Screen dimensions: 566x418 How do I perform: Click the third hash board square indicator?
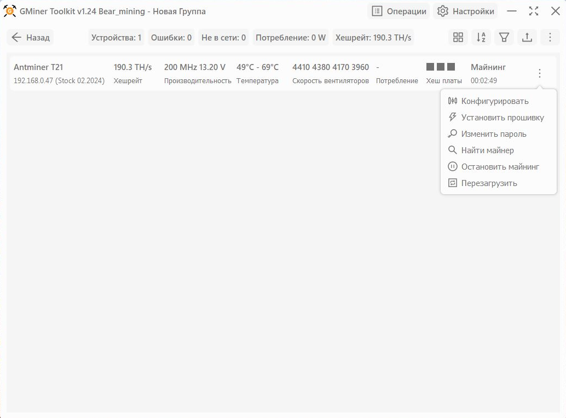coord(451,67)
